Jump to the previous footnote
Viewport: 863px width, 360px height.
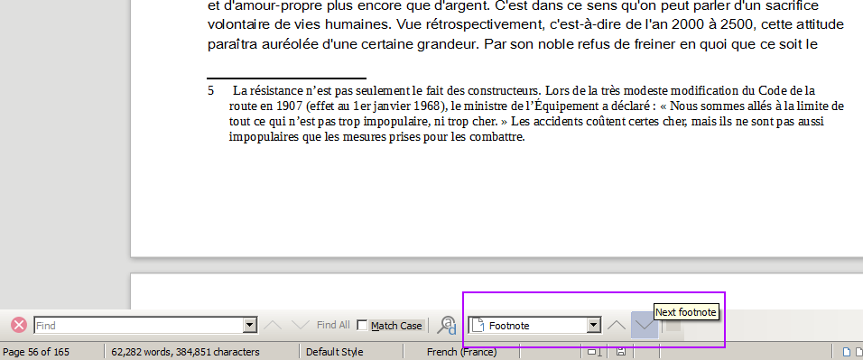click(617, 325)
